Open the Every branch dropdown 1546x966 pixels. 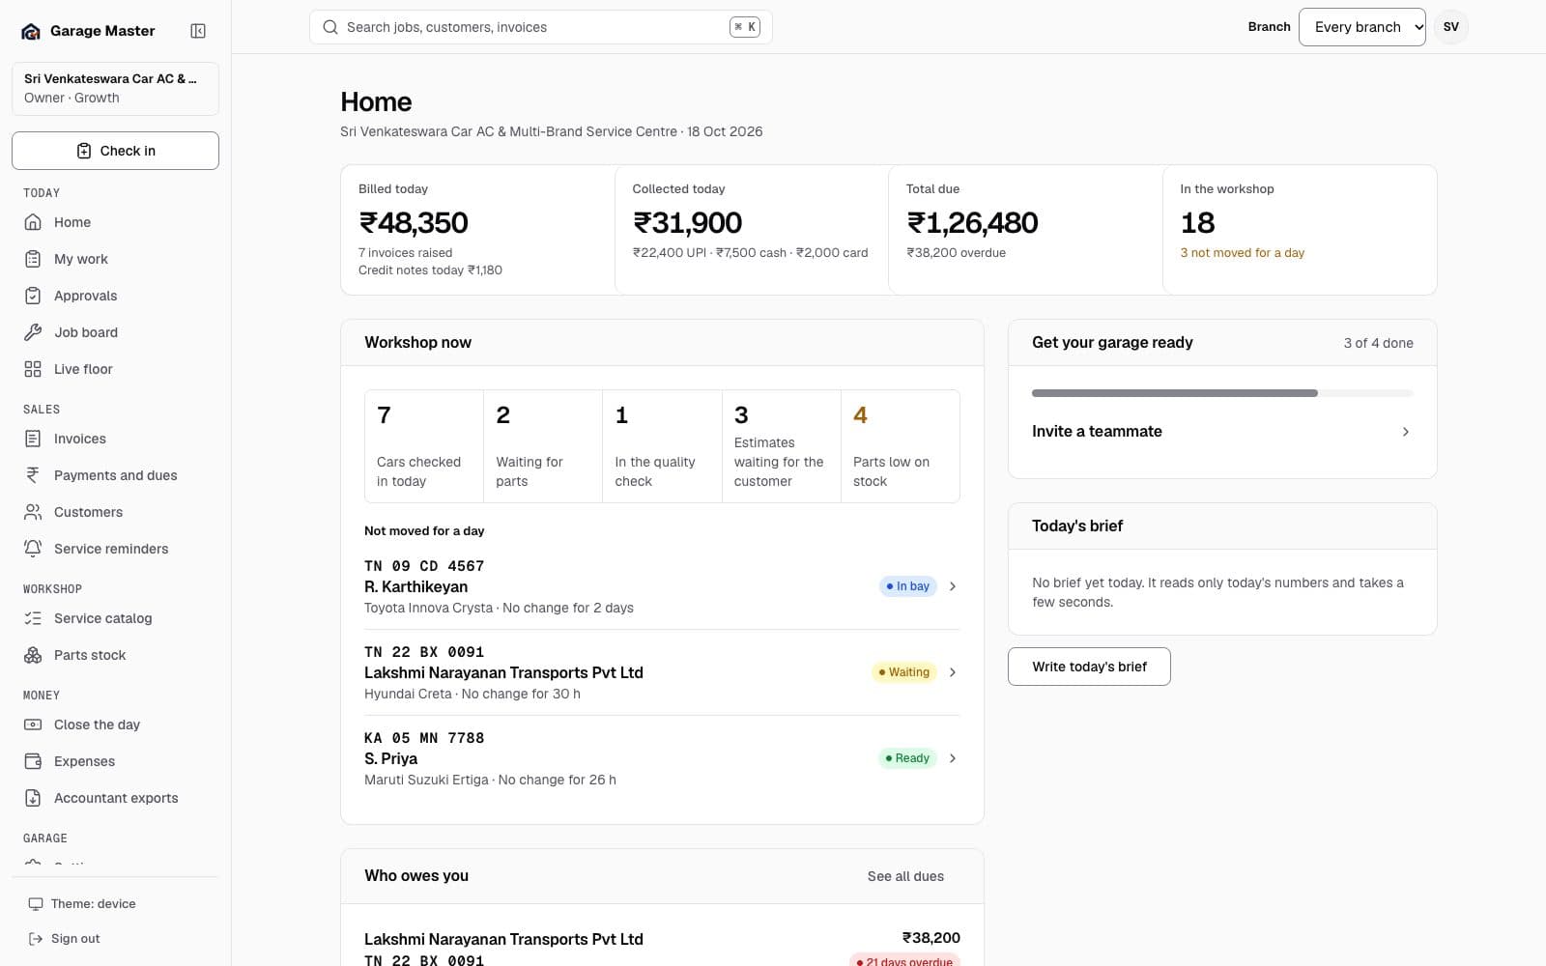click(x=1362, y=27)
